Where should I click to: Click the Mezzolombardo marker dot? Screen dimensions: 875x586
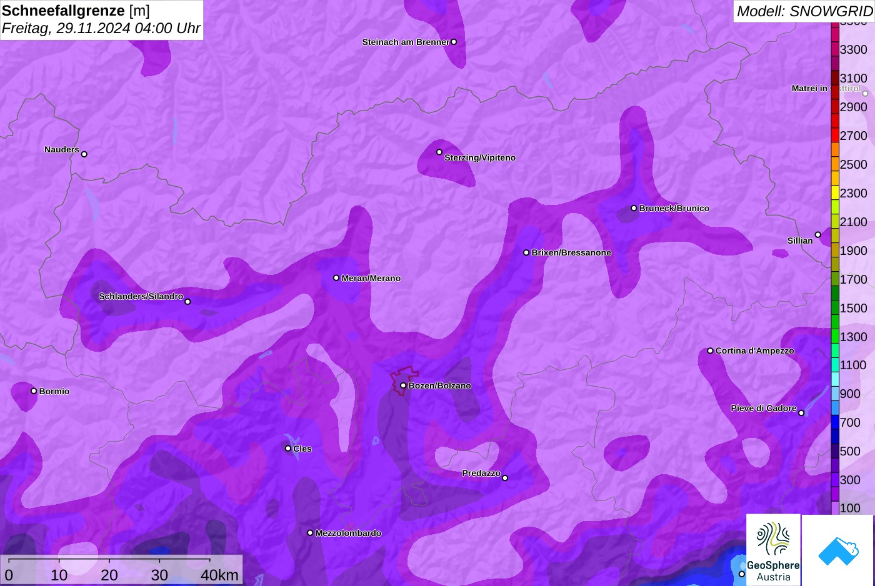[310, 533]
